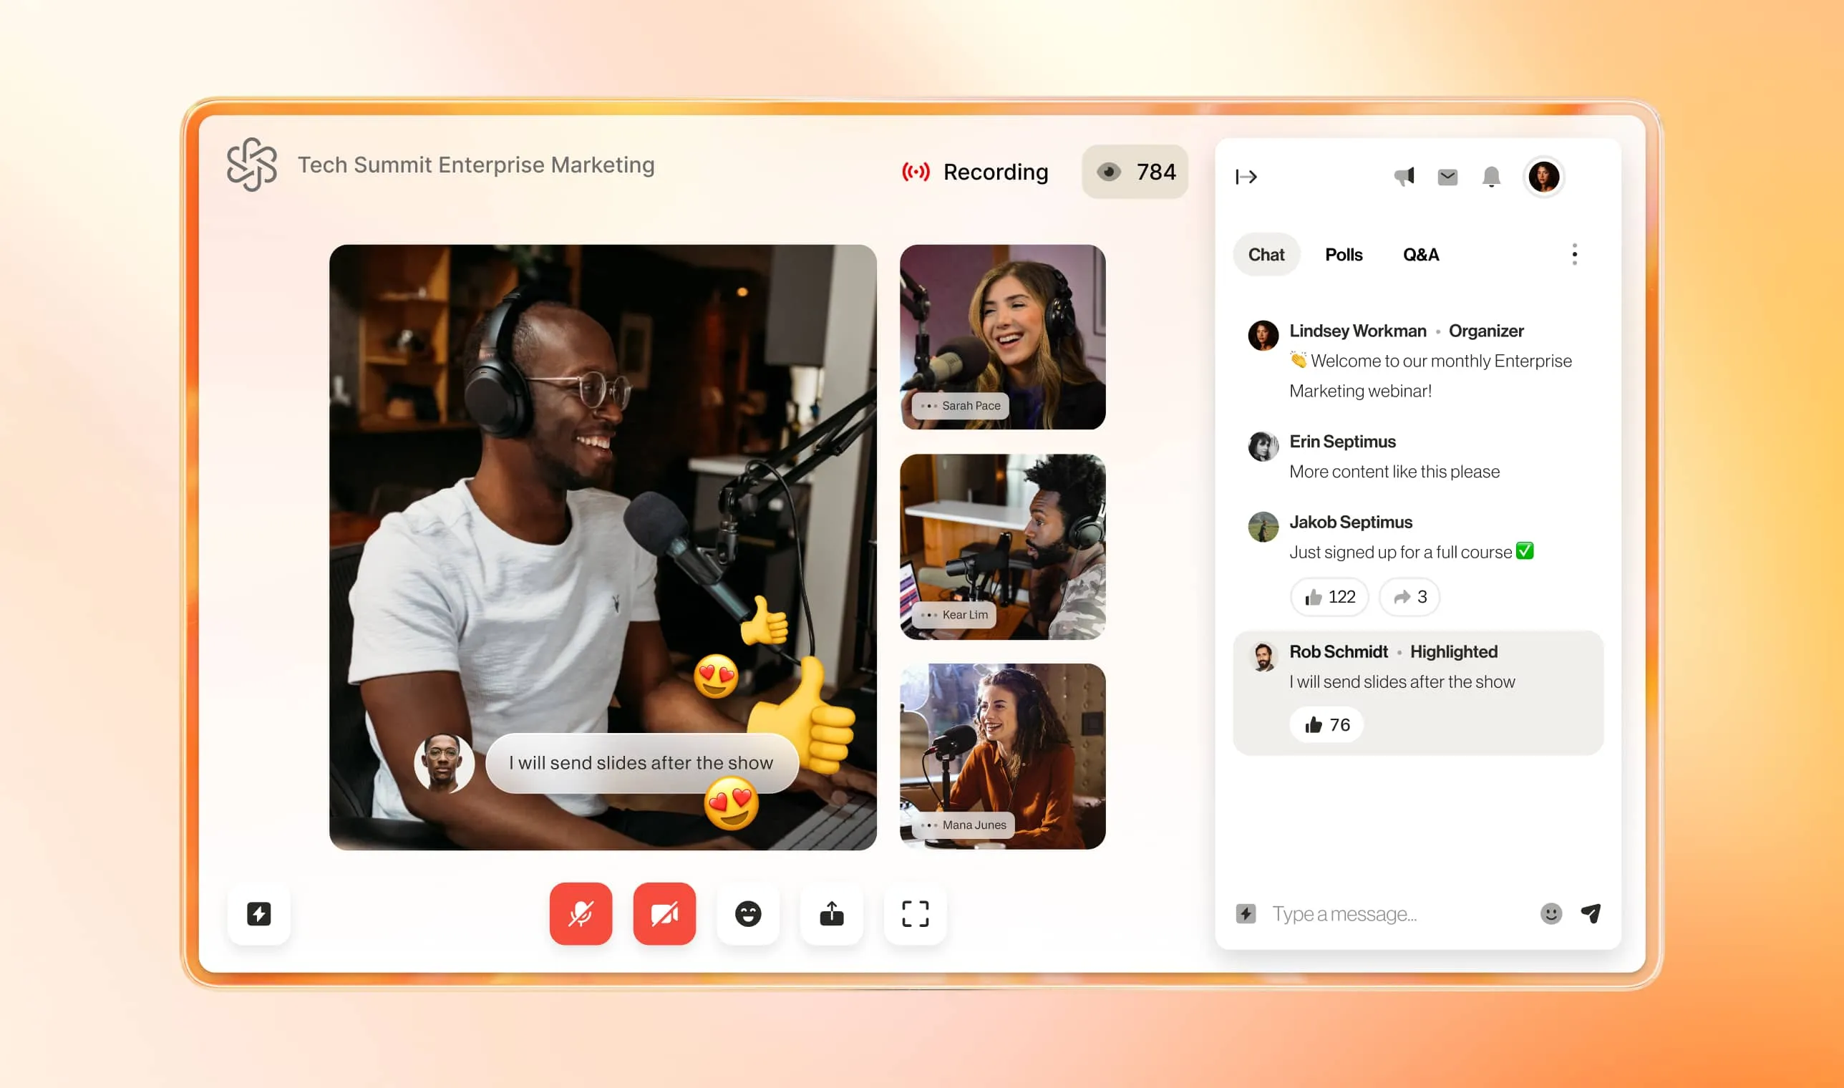Click the share/upload icon in bottom toolbar
Image resolution: width=1844 pixels, height=1088 pixels.
tap(832, 913)
